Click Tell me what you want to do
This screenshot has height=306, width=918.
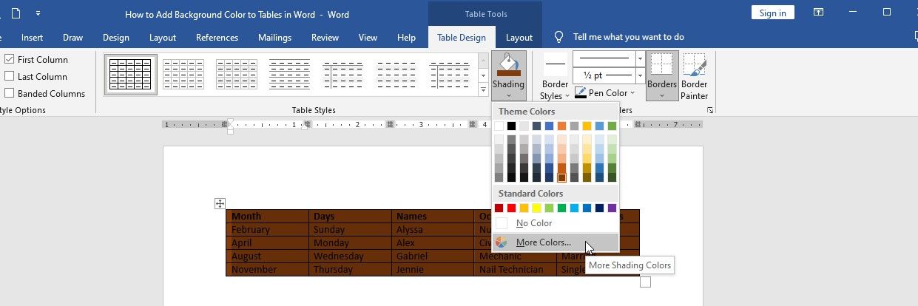click(628, 37)
